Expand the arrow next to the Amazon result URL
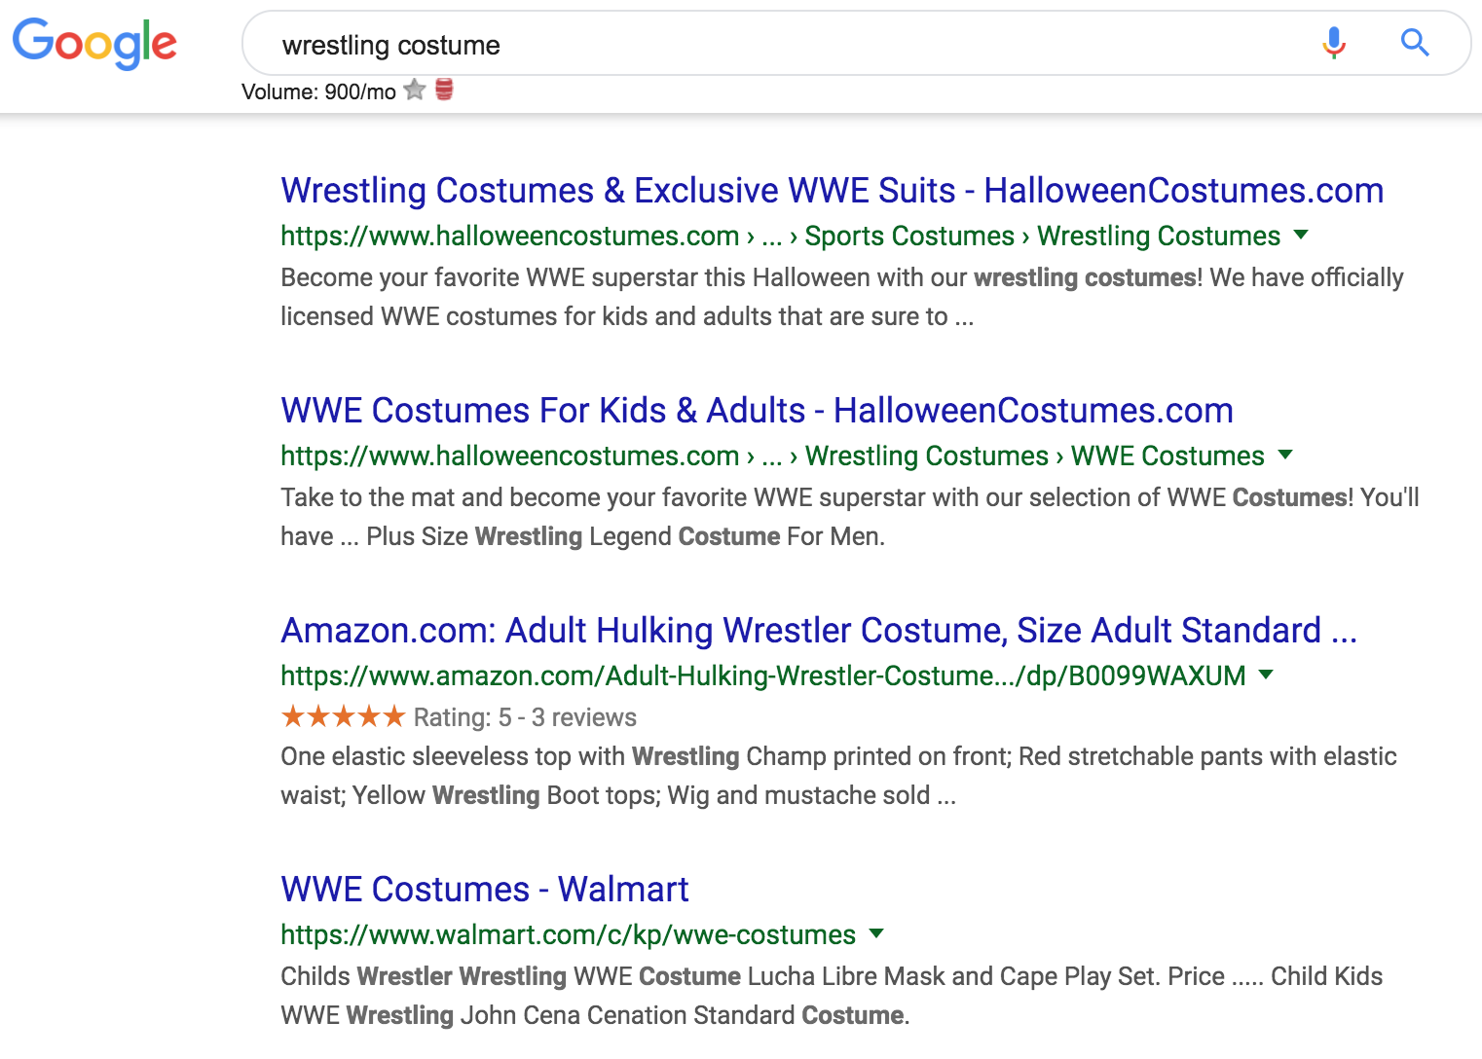The width and height of the screenshot is (1482, 1059). click(x=1266, y=675)
